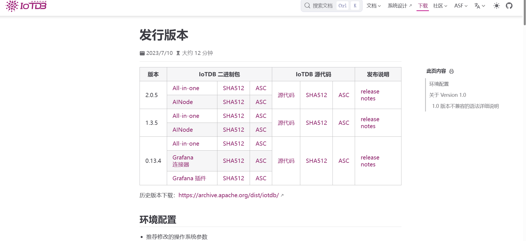Open 0.13.4 source ASC link
The height and width of the screenshot is (241, 526).
tap(344, 161)
